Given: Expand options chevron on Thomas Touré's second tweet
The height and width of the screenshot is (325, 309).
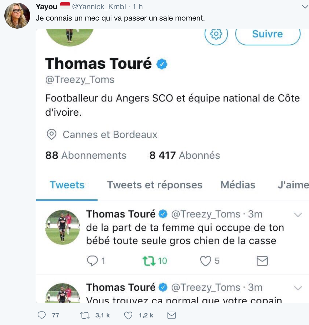Looking at the screenshot, I should (298, 288).
